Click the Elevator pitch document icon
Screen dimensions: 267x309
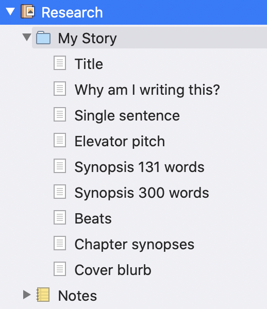click(60, 140)
